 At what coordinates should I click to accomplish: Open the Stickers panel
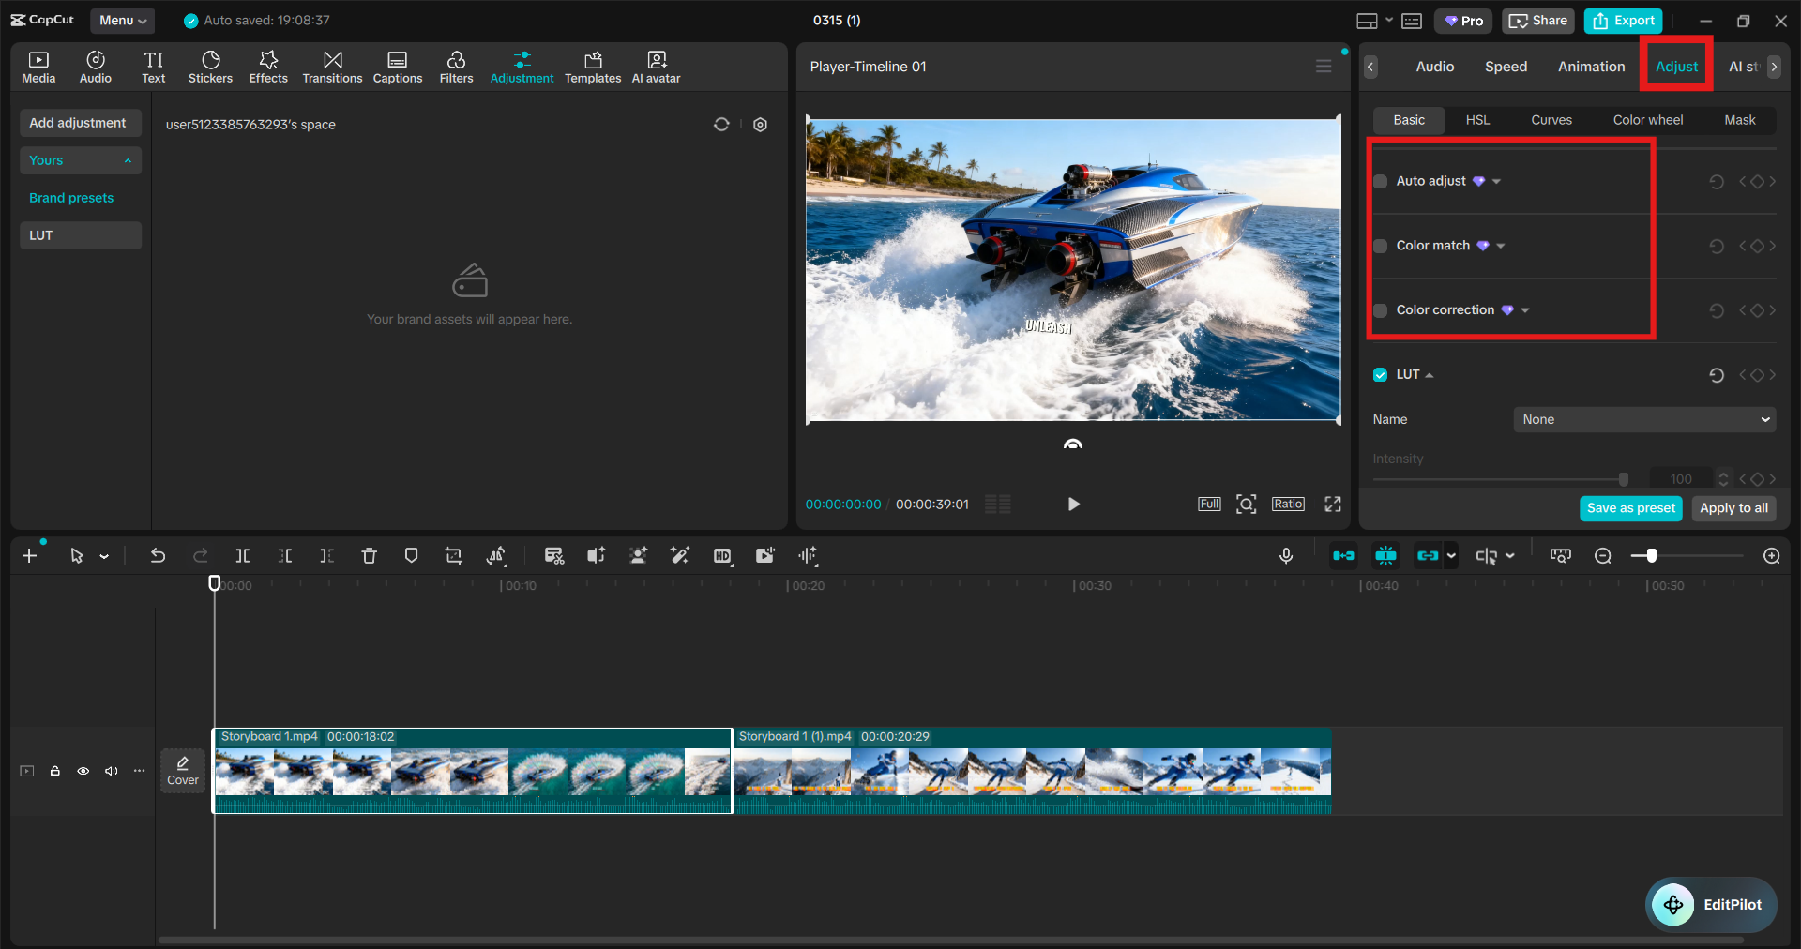[210, 67]
